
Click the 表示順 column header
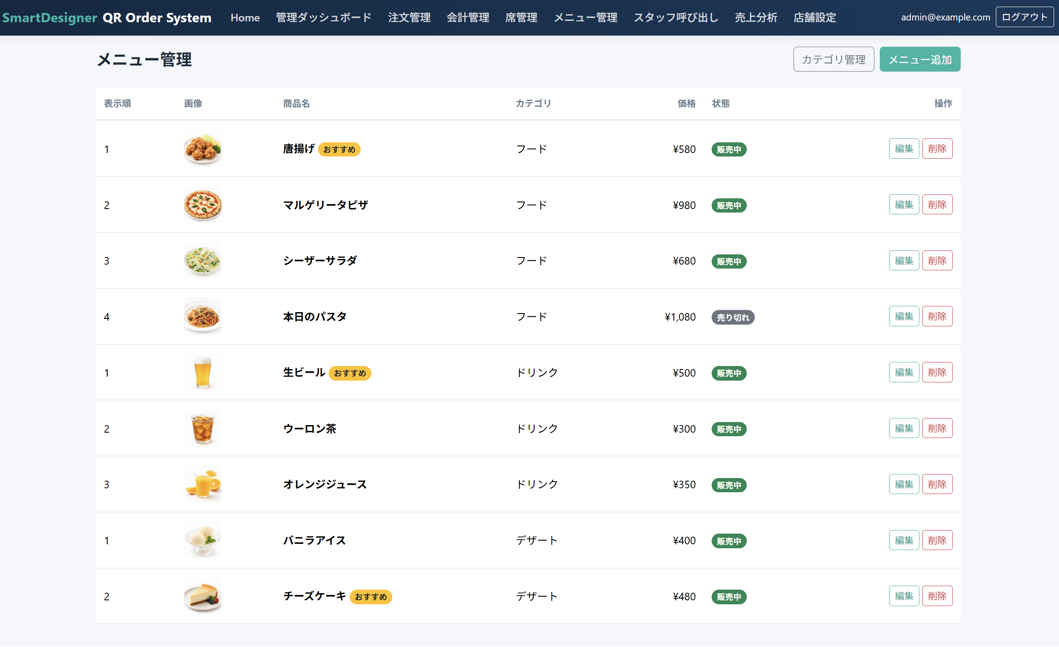point(117,103)
